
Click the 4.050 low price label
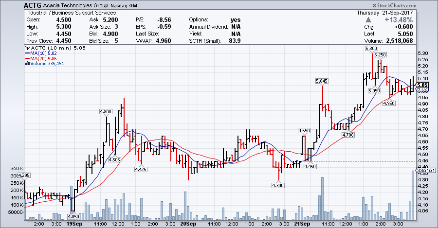(x=73, y=216)
